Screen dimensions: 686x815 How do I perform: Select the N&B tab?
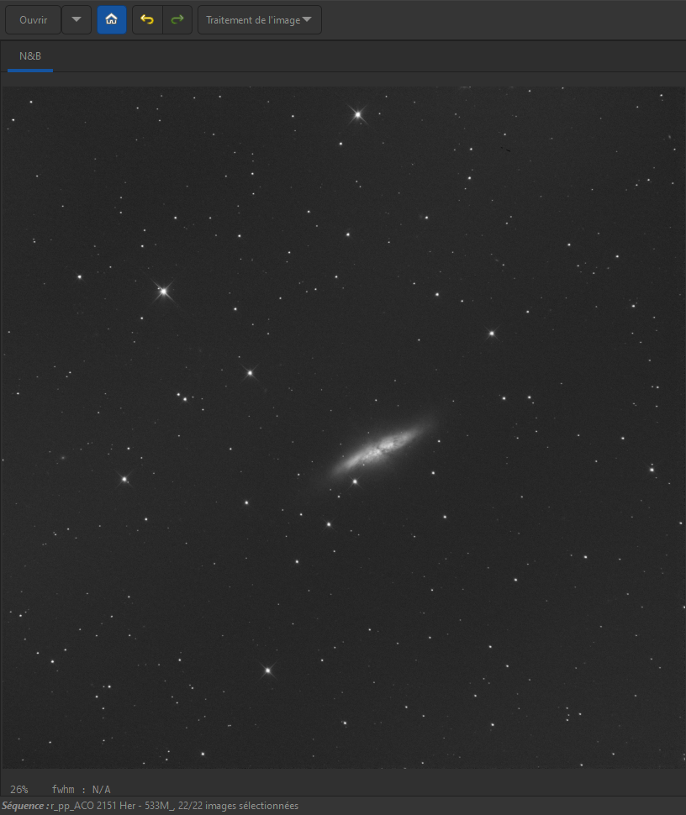click(30, 56)
